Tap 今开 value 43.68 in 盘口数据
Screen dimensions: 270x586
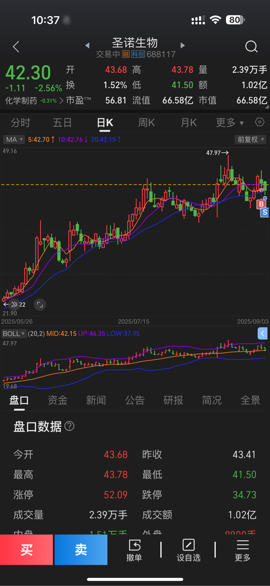click(x=116, y=455)
